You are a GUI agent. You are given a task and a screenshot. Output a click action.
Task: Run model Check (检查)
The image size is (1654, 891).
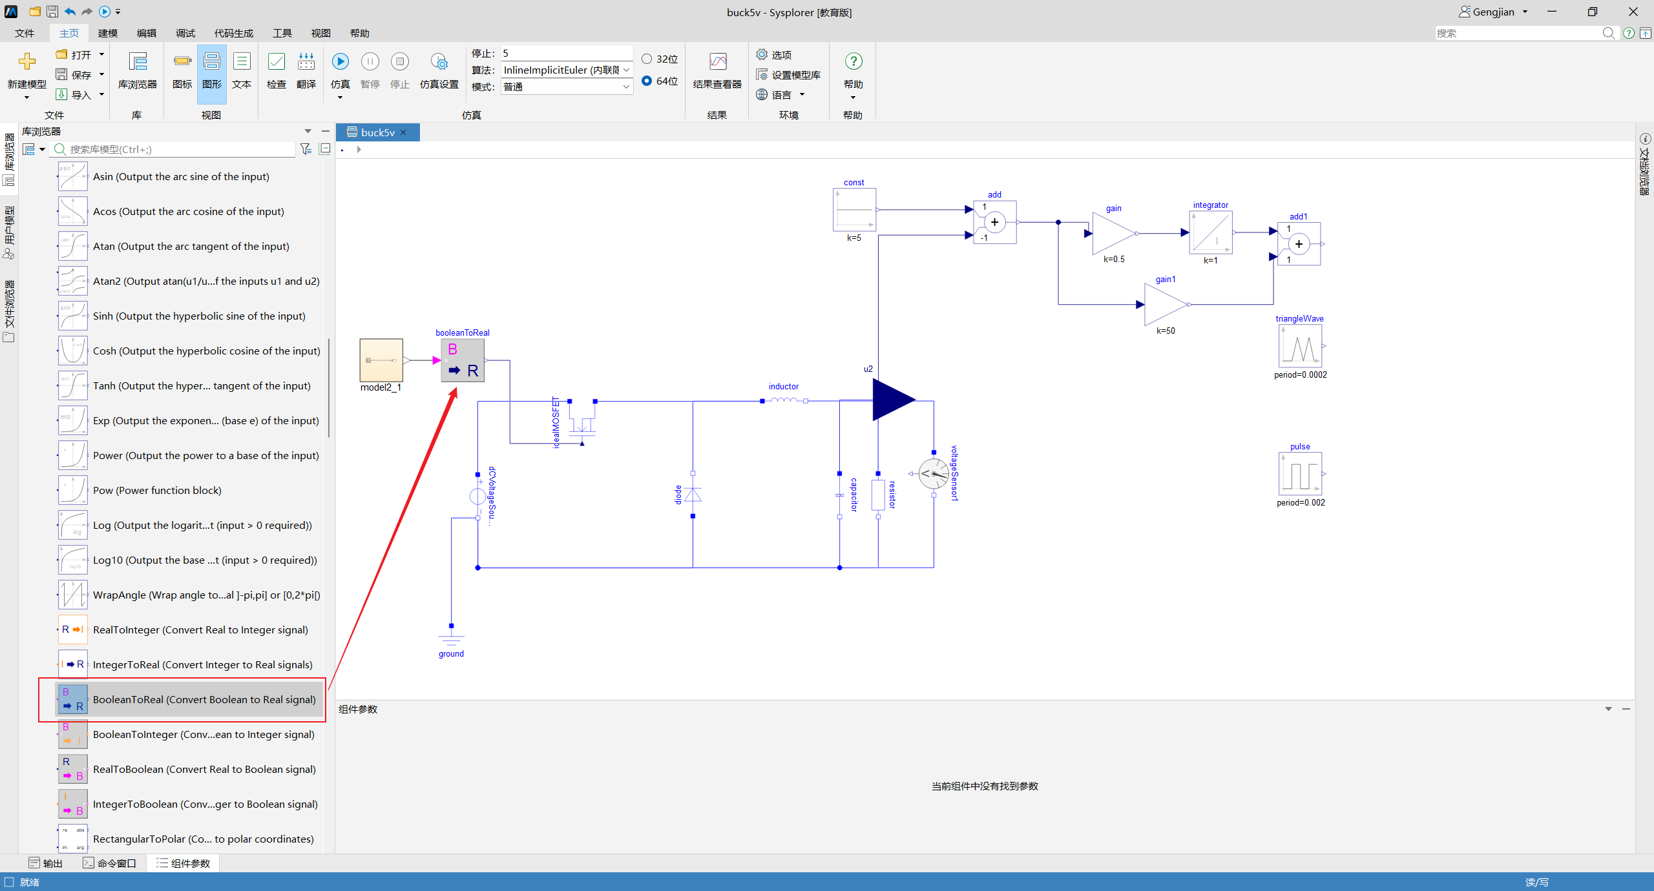point(277,70)
